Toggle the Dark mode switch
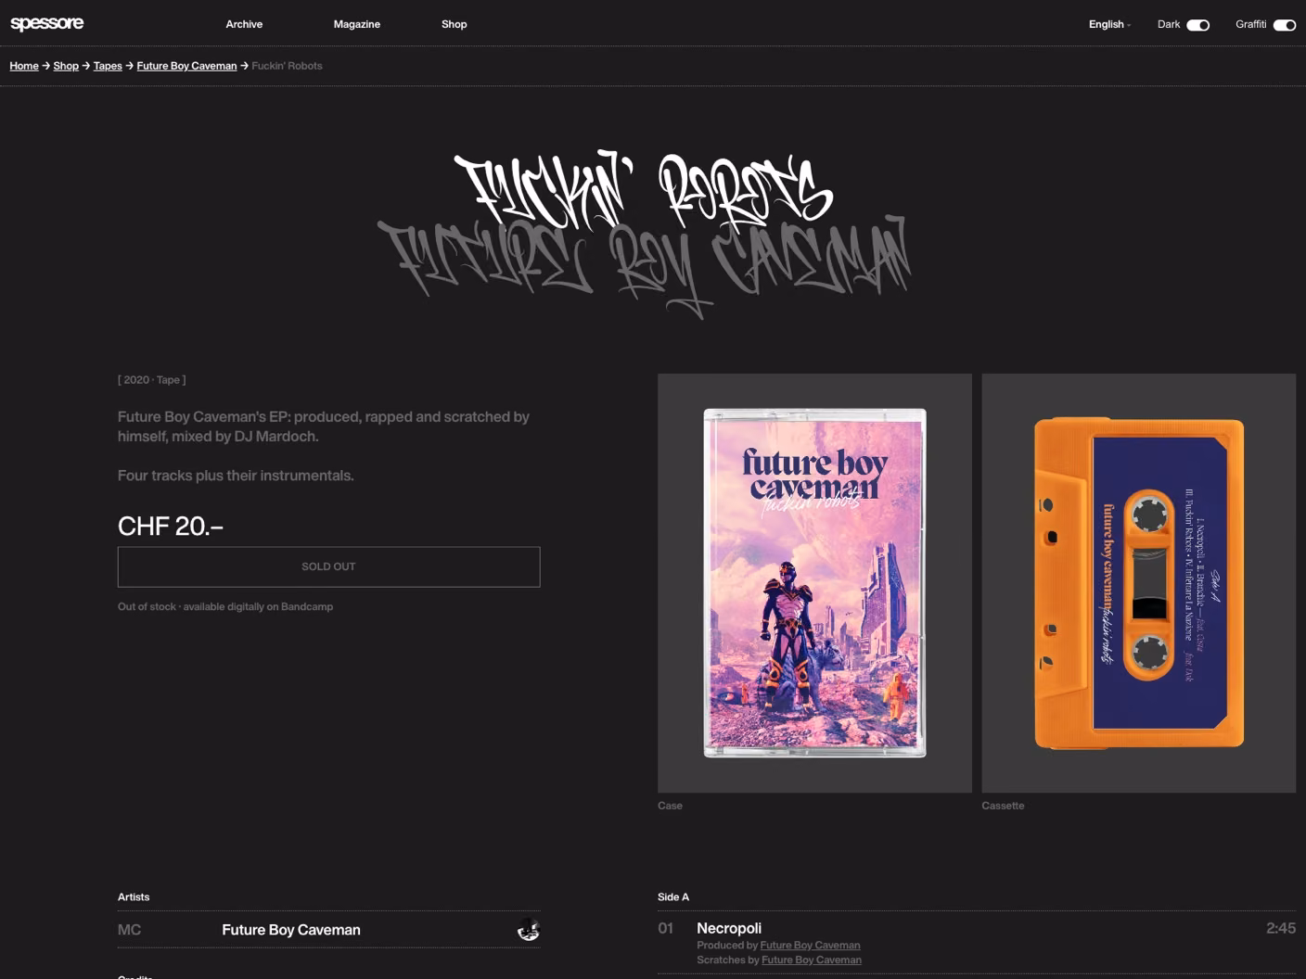This screenshot has width=1306, height=979. [x=1197, y=25]
